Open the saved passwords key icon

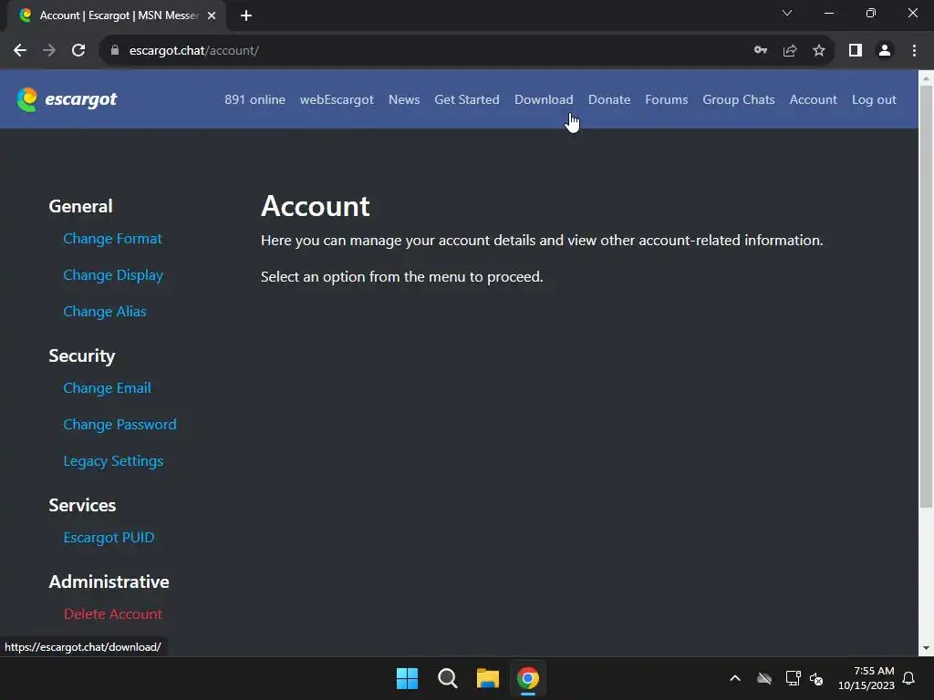[x=760, y=51]
